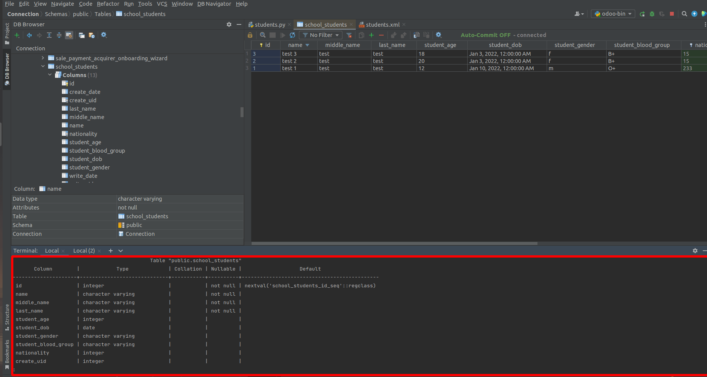Open the SQL console icon
The width and height of the screenshot is (707, 377).
pos(82,35)
